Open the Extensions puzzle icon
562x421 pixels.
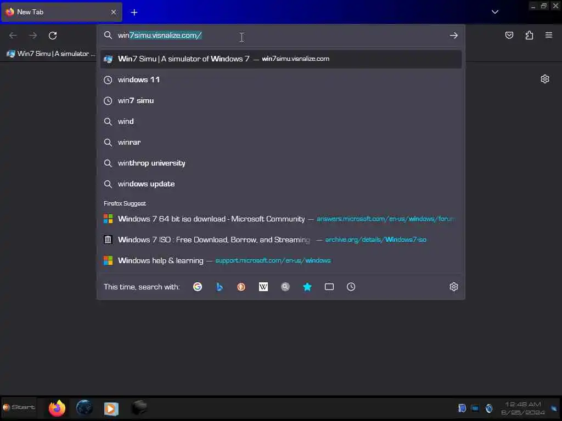pyautogui.click(x=529, y=35)
